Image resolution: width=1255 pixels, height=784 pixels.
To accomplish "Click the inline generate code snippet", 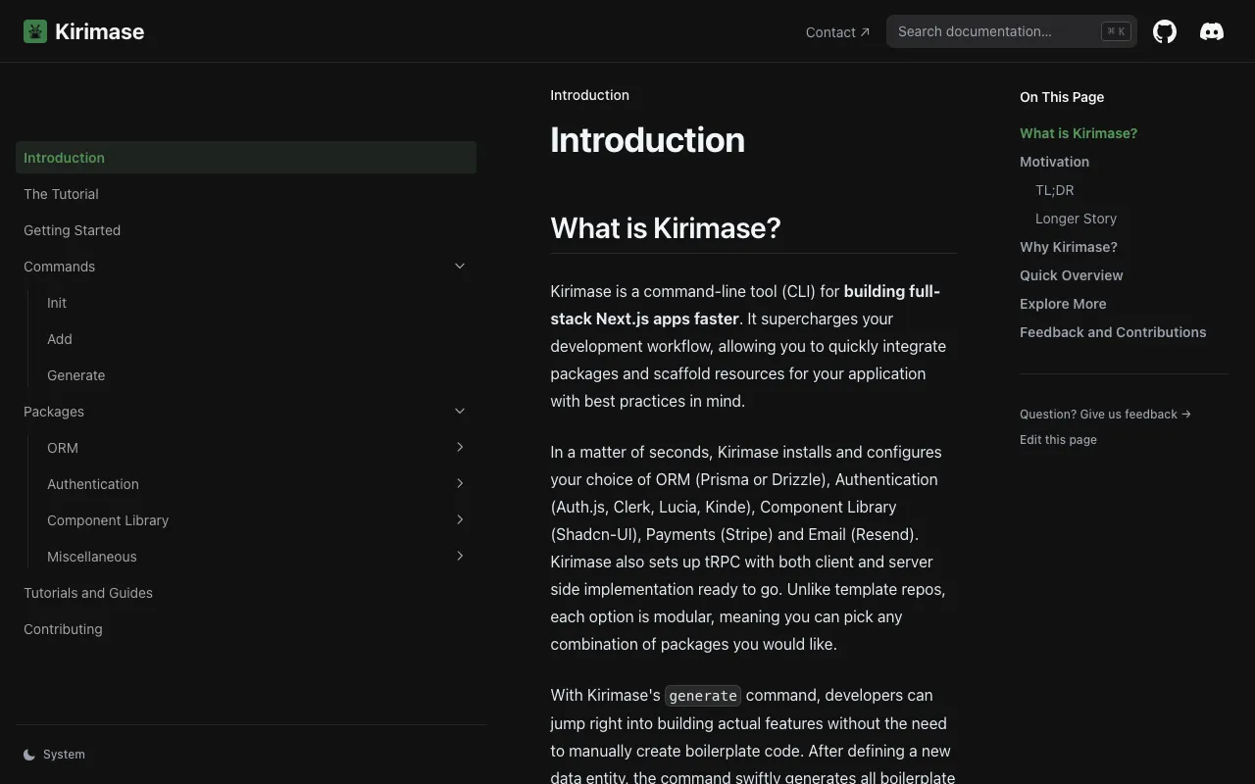I will click(703, 696).
